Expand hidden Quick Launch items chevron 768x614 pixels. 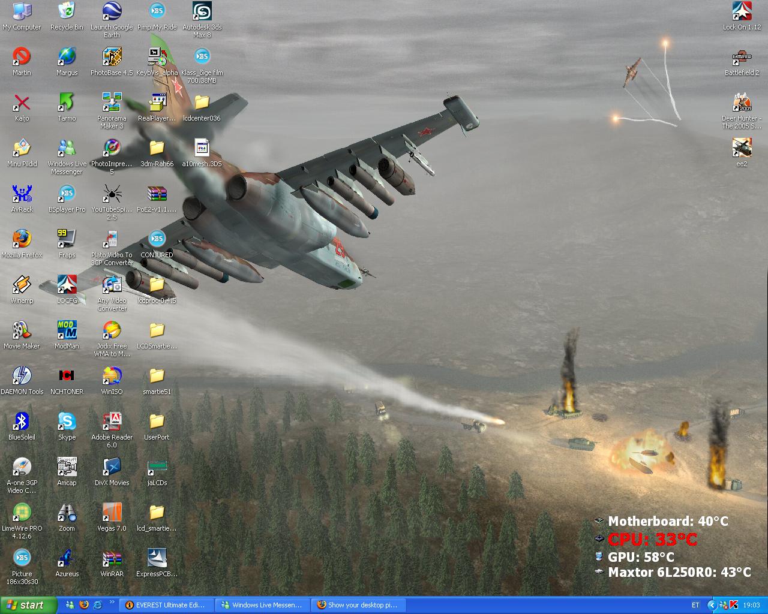tap(111, 603)
